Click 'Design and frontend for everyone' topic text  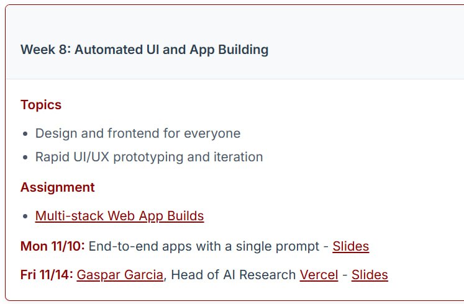pyautogui.click(x=138, y=133)
